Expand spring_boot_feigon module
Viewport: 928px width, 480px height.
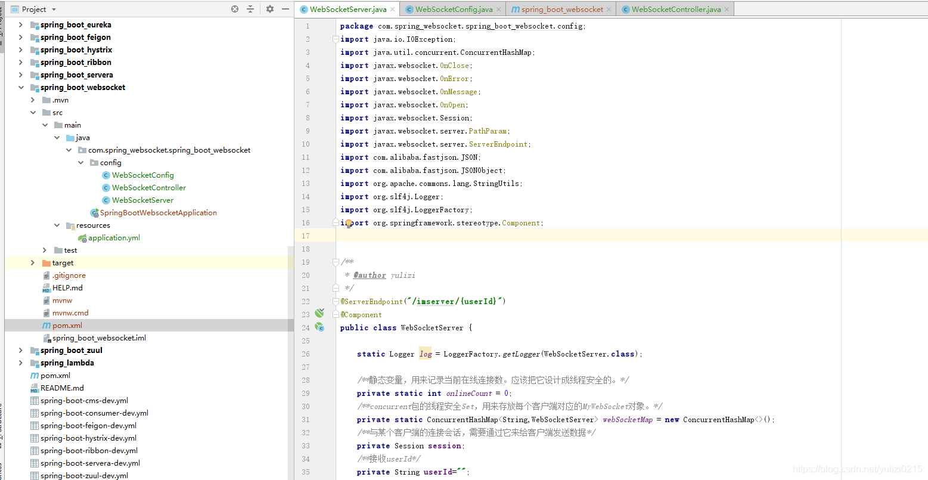click(21, 37)
